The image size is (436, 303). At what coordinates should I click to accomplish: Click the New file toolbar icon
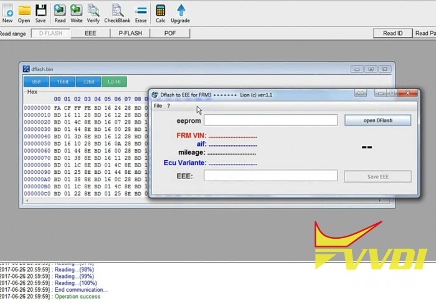7,13
